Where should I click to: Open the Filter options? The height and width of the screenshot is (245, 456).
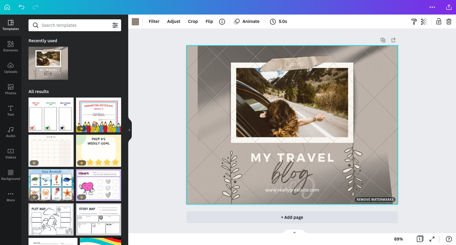click(x=154, y=21)
